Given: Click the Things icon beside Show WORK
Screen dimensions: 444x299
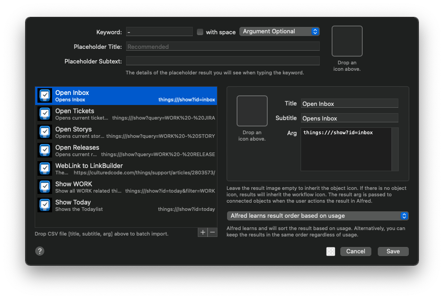Looking at the screenshot, I should [x=45, y=187].
